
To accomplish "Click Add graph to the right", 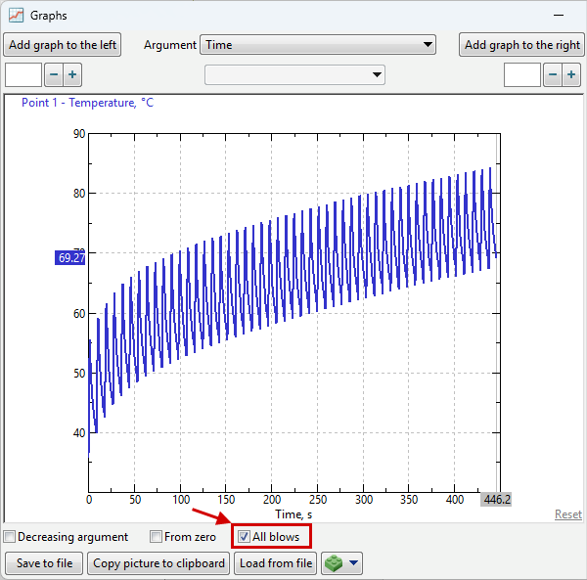I will tap(521, 45).
